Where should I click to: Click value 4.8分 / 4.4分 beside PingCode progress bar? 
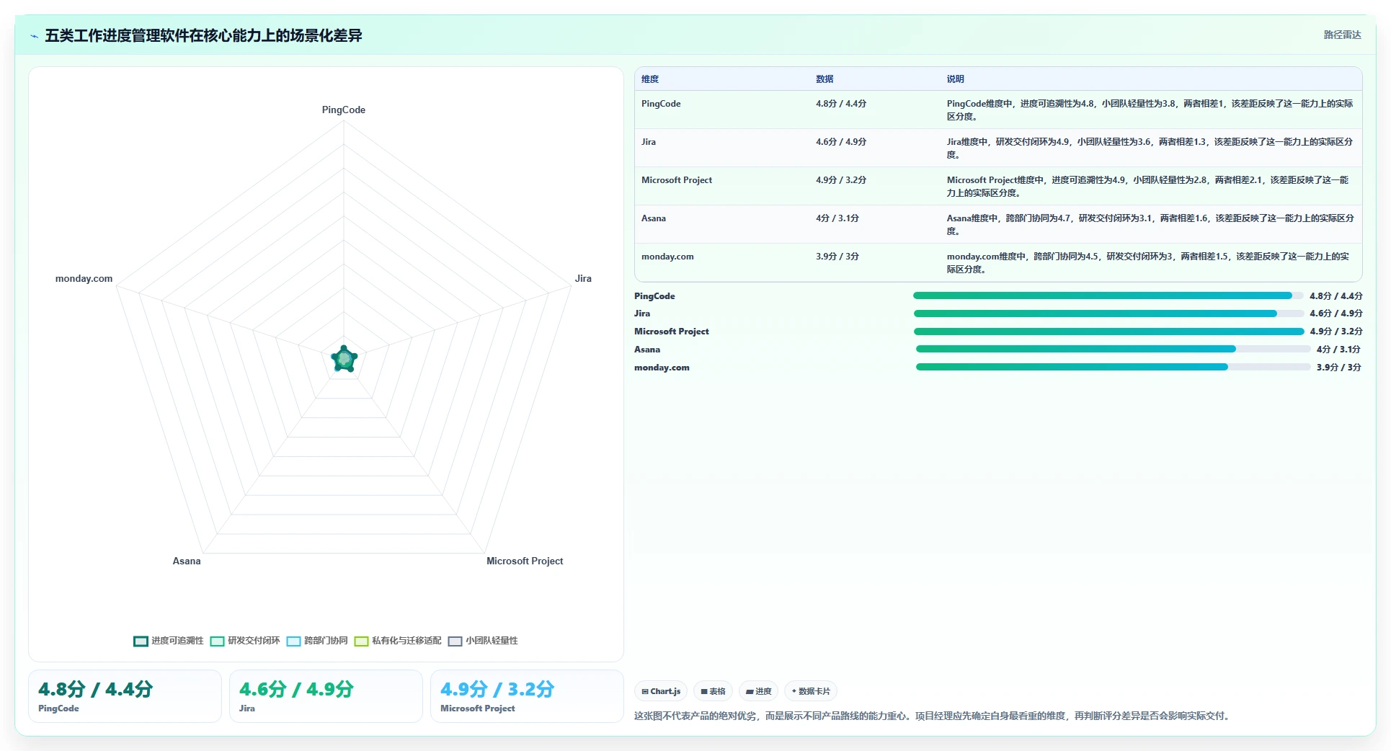[x=1336, y=296]
